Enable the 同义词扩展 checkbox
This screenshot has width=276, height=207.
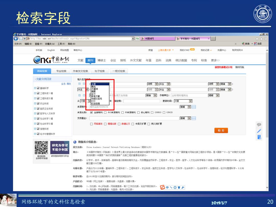coord(148,124)
